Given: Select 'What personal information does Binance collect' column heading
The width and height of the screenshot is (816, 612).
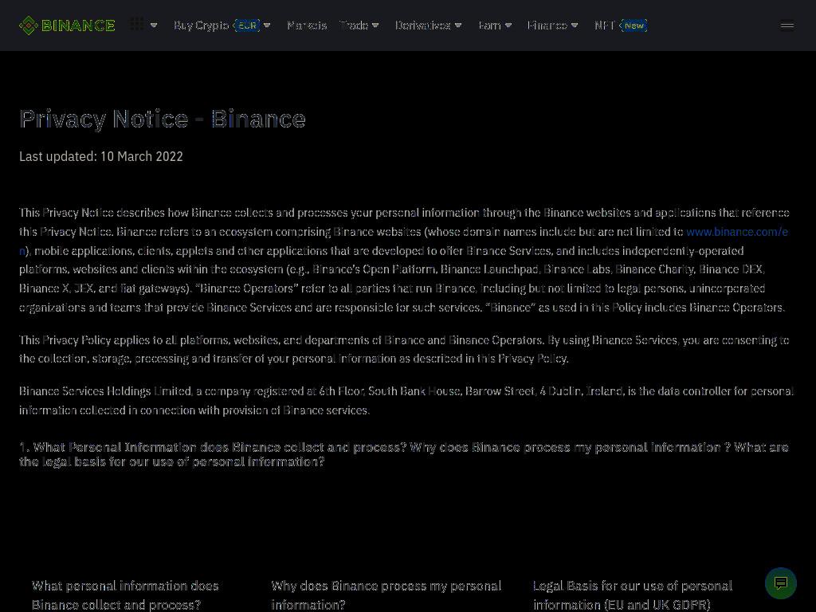Looking at the screenshot, I should 125,595.
